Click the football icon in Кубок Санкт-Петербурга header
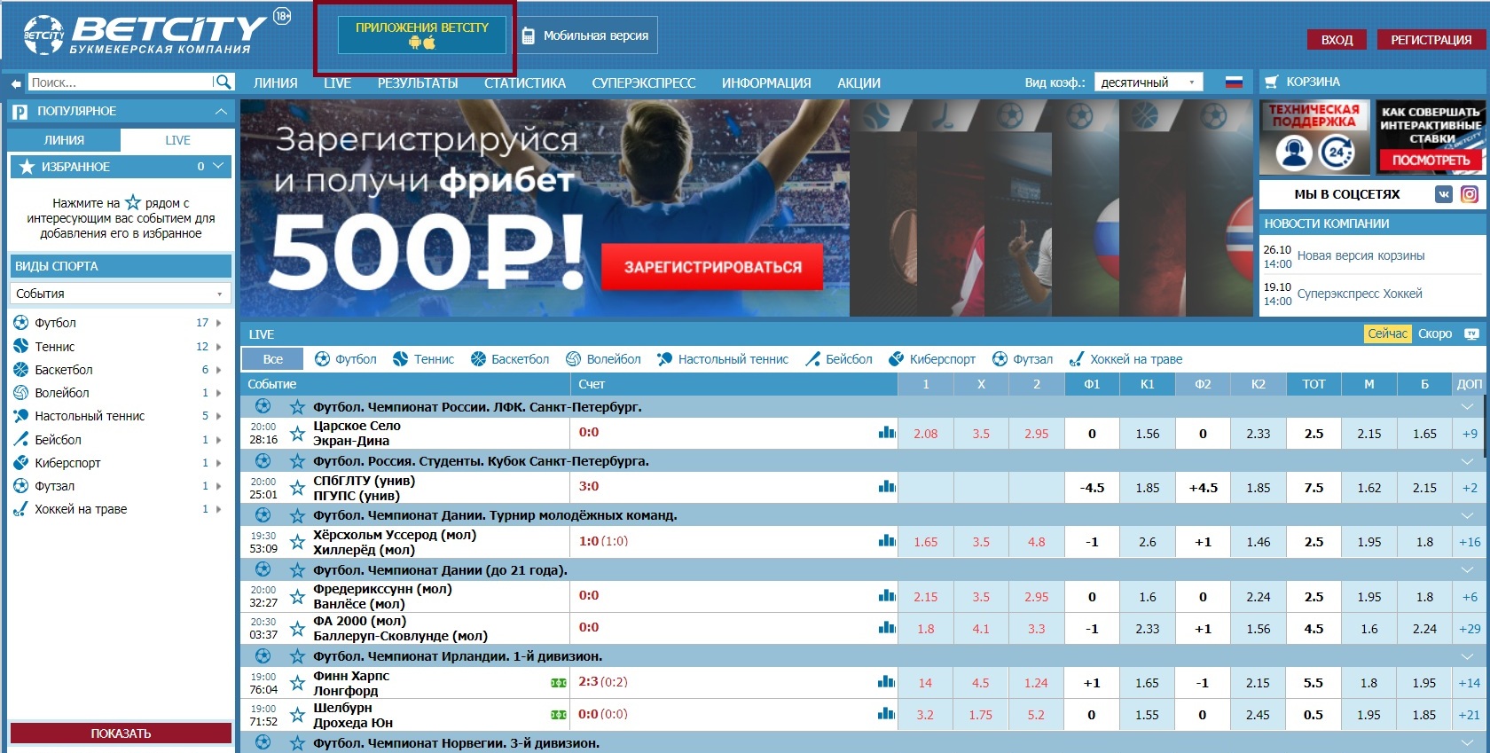The image size is (1490, 753). 263,461
